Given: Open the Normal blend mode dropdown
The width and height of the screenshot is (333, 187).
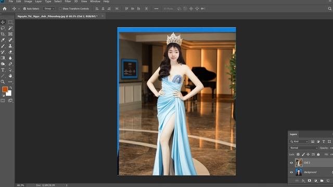Looking at the screenshot, I should click(303, 148).
